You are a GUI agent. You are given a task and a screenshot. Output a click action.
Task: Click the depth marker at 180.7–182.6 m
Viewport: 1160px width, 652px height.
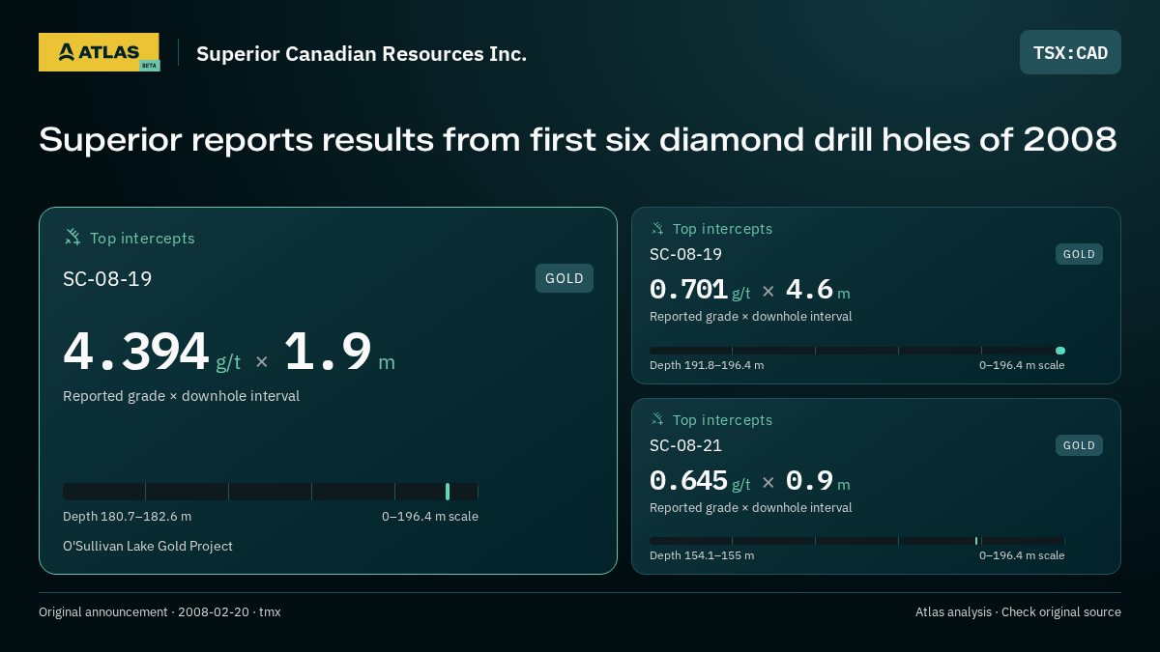pyautogui.click(x=448, y=492)
